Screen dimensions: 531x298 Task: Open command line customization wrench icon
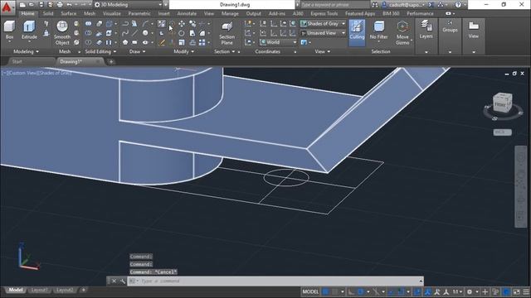123,281
